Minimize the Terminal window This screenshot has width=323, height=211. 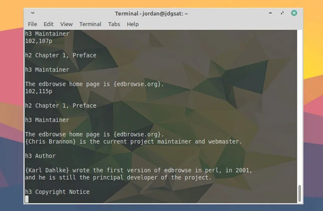pyautogui.click(x=270, y=13)
